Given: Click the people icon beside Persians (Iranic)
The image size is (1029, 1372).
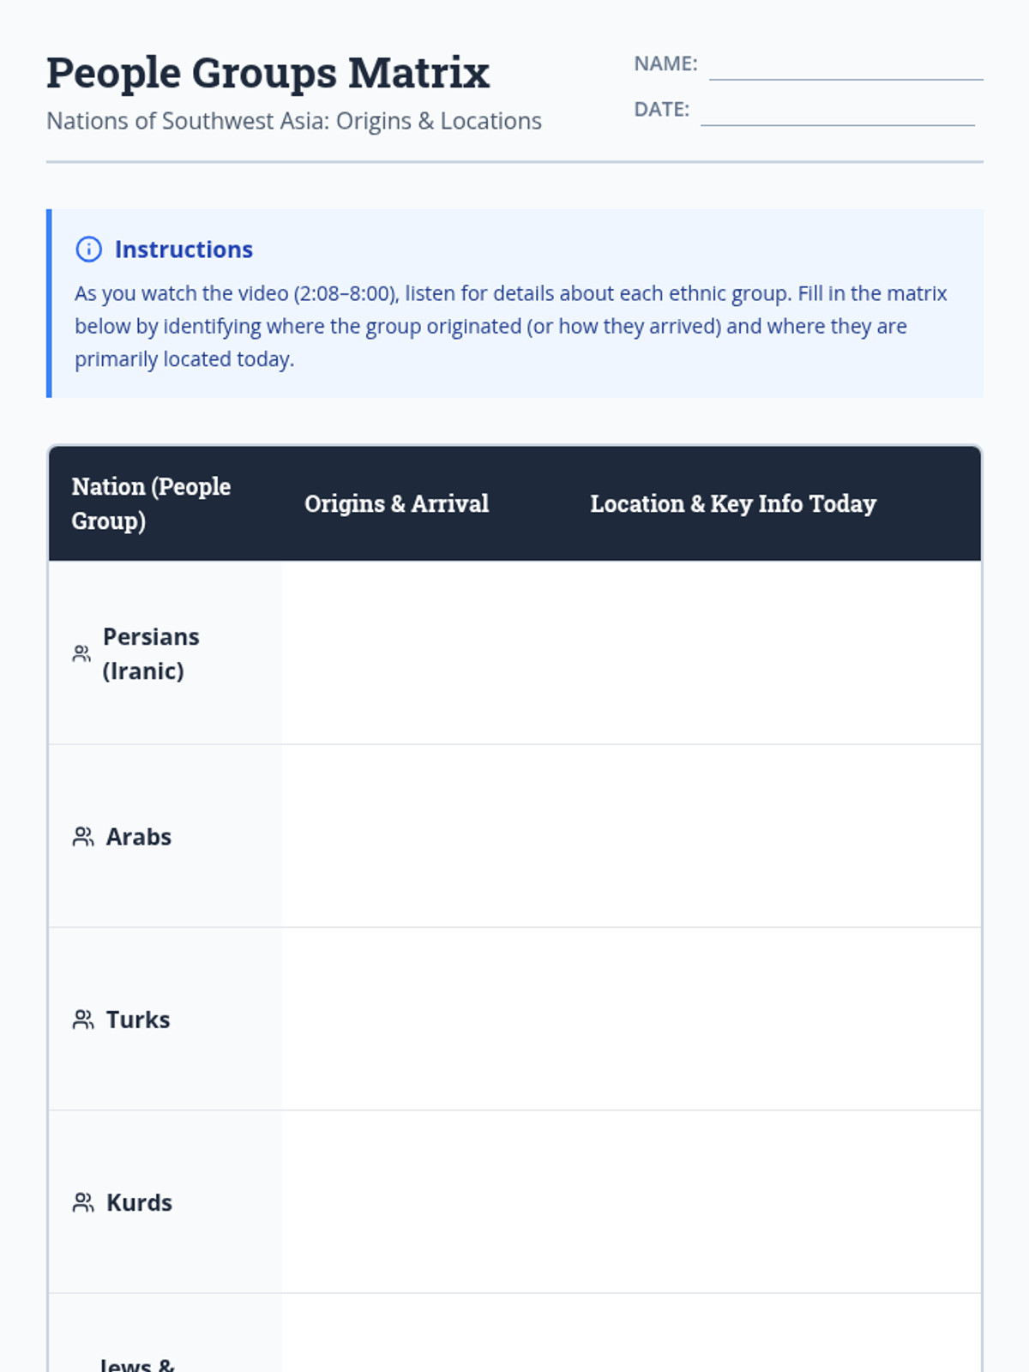Looking at the screenshot, I should (81, 653).
